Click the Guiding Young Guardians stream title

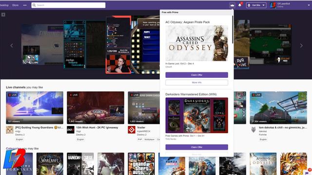pyautogui.click(x=39, y=127)
